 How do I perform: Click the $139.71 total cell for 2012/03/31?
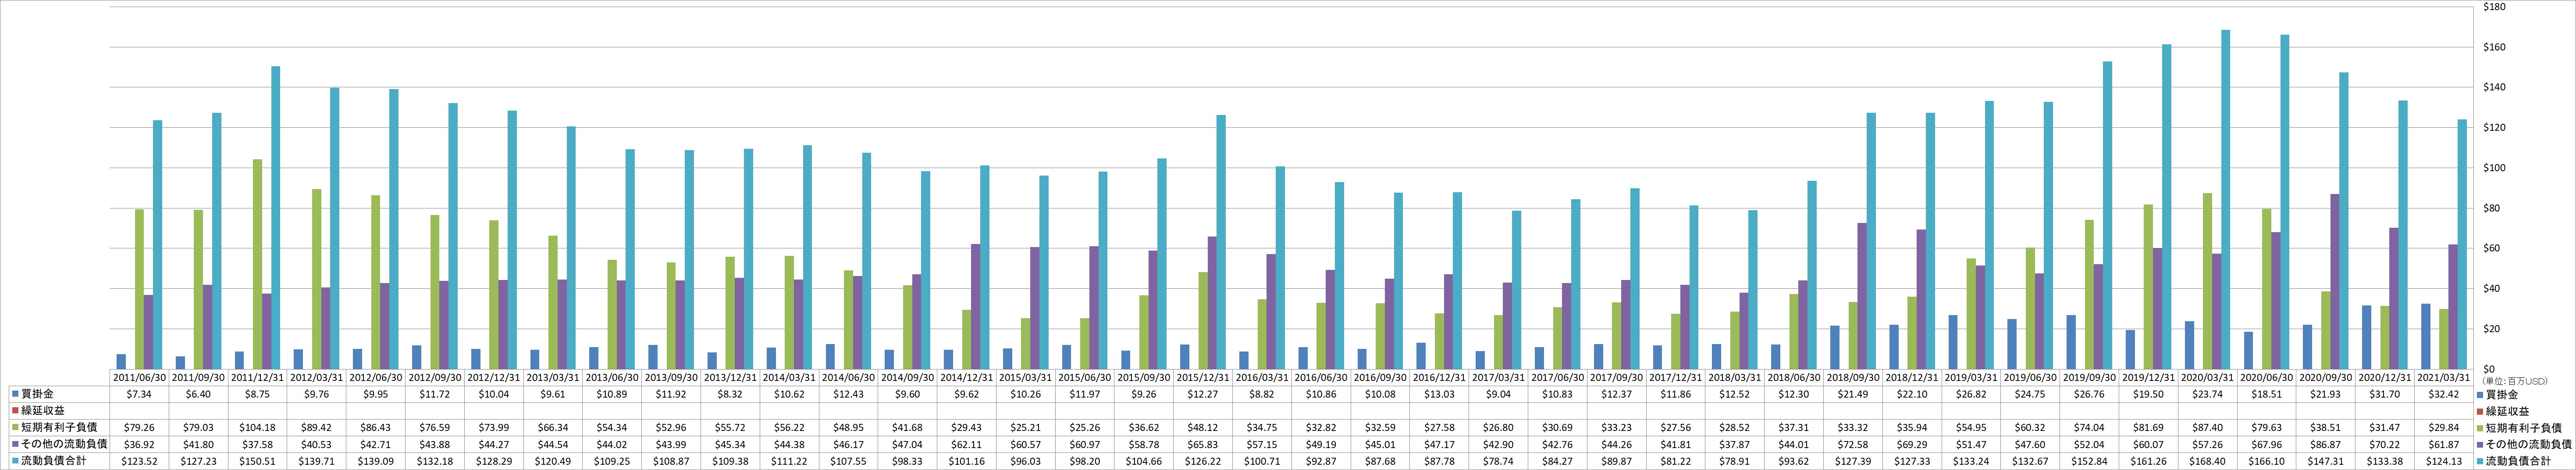(316, 461)
